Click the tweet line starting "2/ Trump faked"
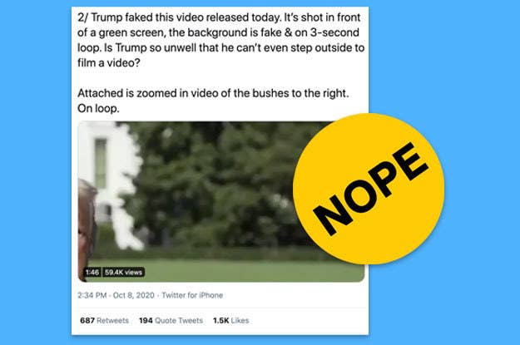 [219, 17]
